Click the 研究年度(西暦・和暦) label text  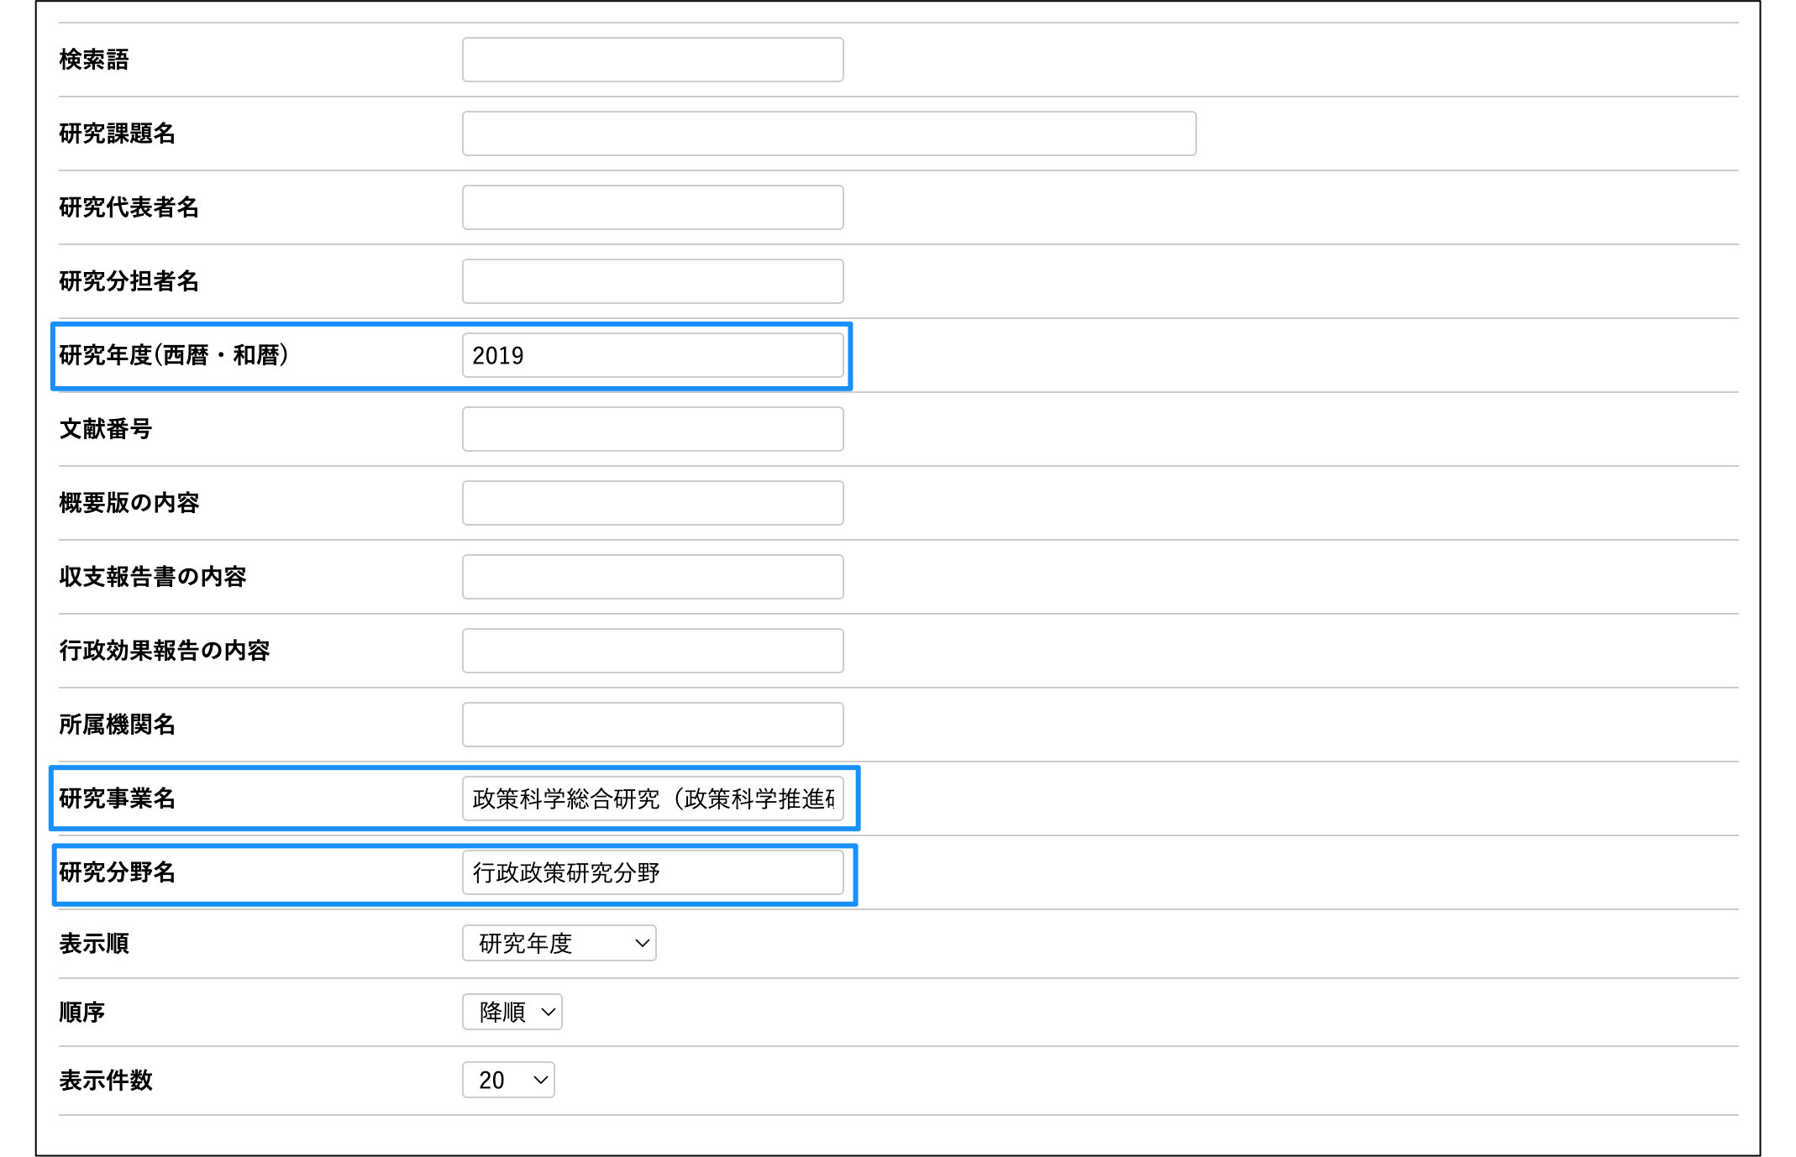coord(174,355)
